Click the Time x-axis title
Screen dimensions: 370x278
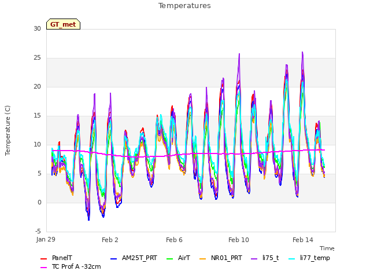(x=327, y=248)
